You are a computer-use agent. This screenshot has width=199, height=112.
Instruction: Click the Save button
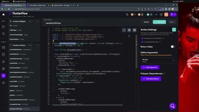[172, 22]
